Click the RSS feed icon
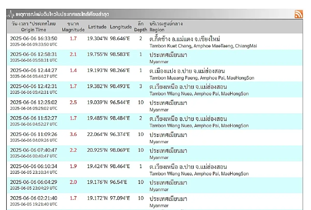 (299, 14)
